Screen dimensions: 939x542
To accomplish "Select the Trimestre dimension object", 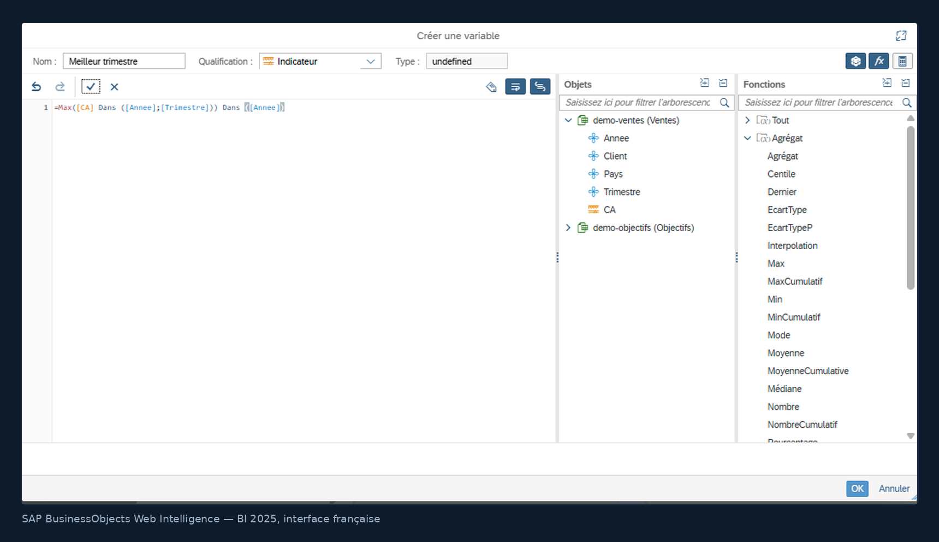I will (x=622, y=192).
